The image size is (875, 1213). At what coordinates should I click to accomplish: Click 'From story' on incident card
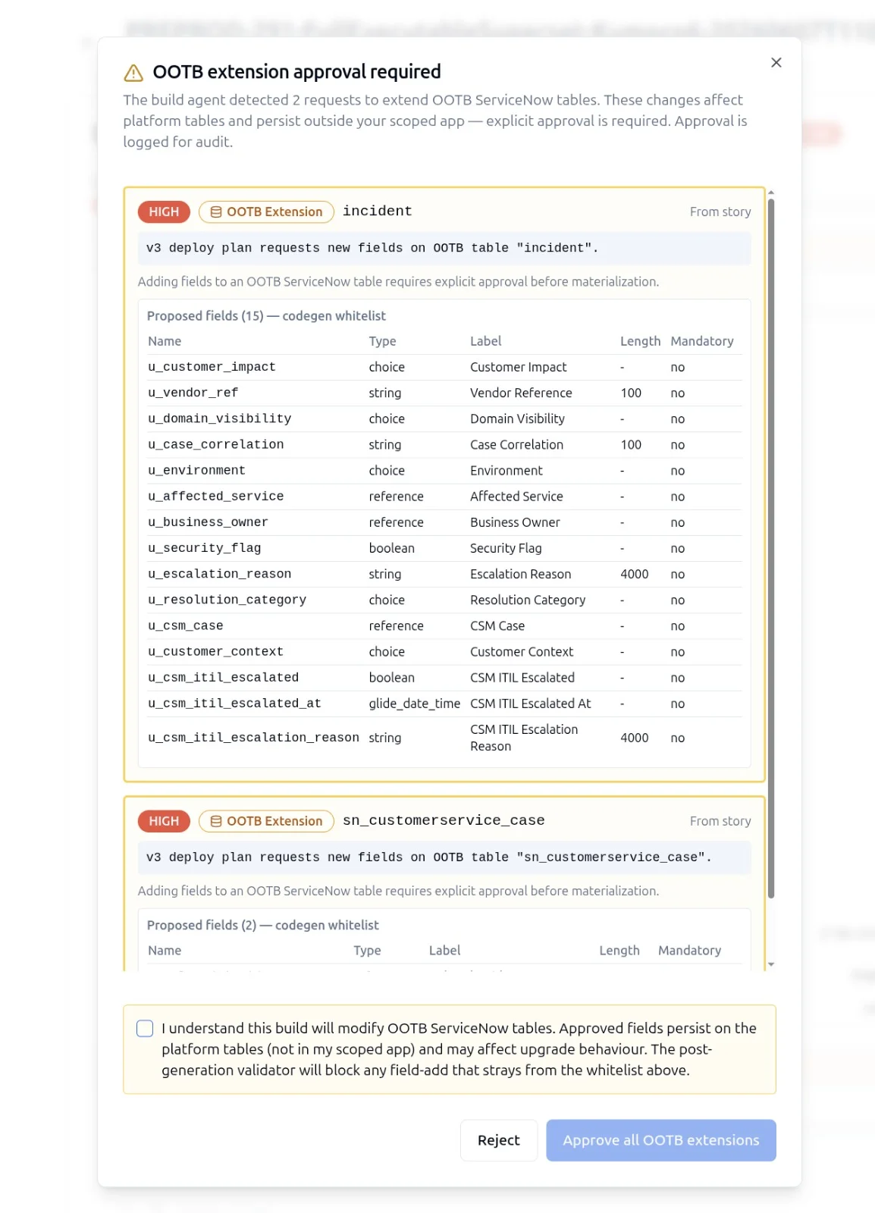pyautogui.click(x=720, y=212)
